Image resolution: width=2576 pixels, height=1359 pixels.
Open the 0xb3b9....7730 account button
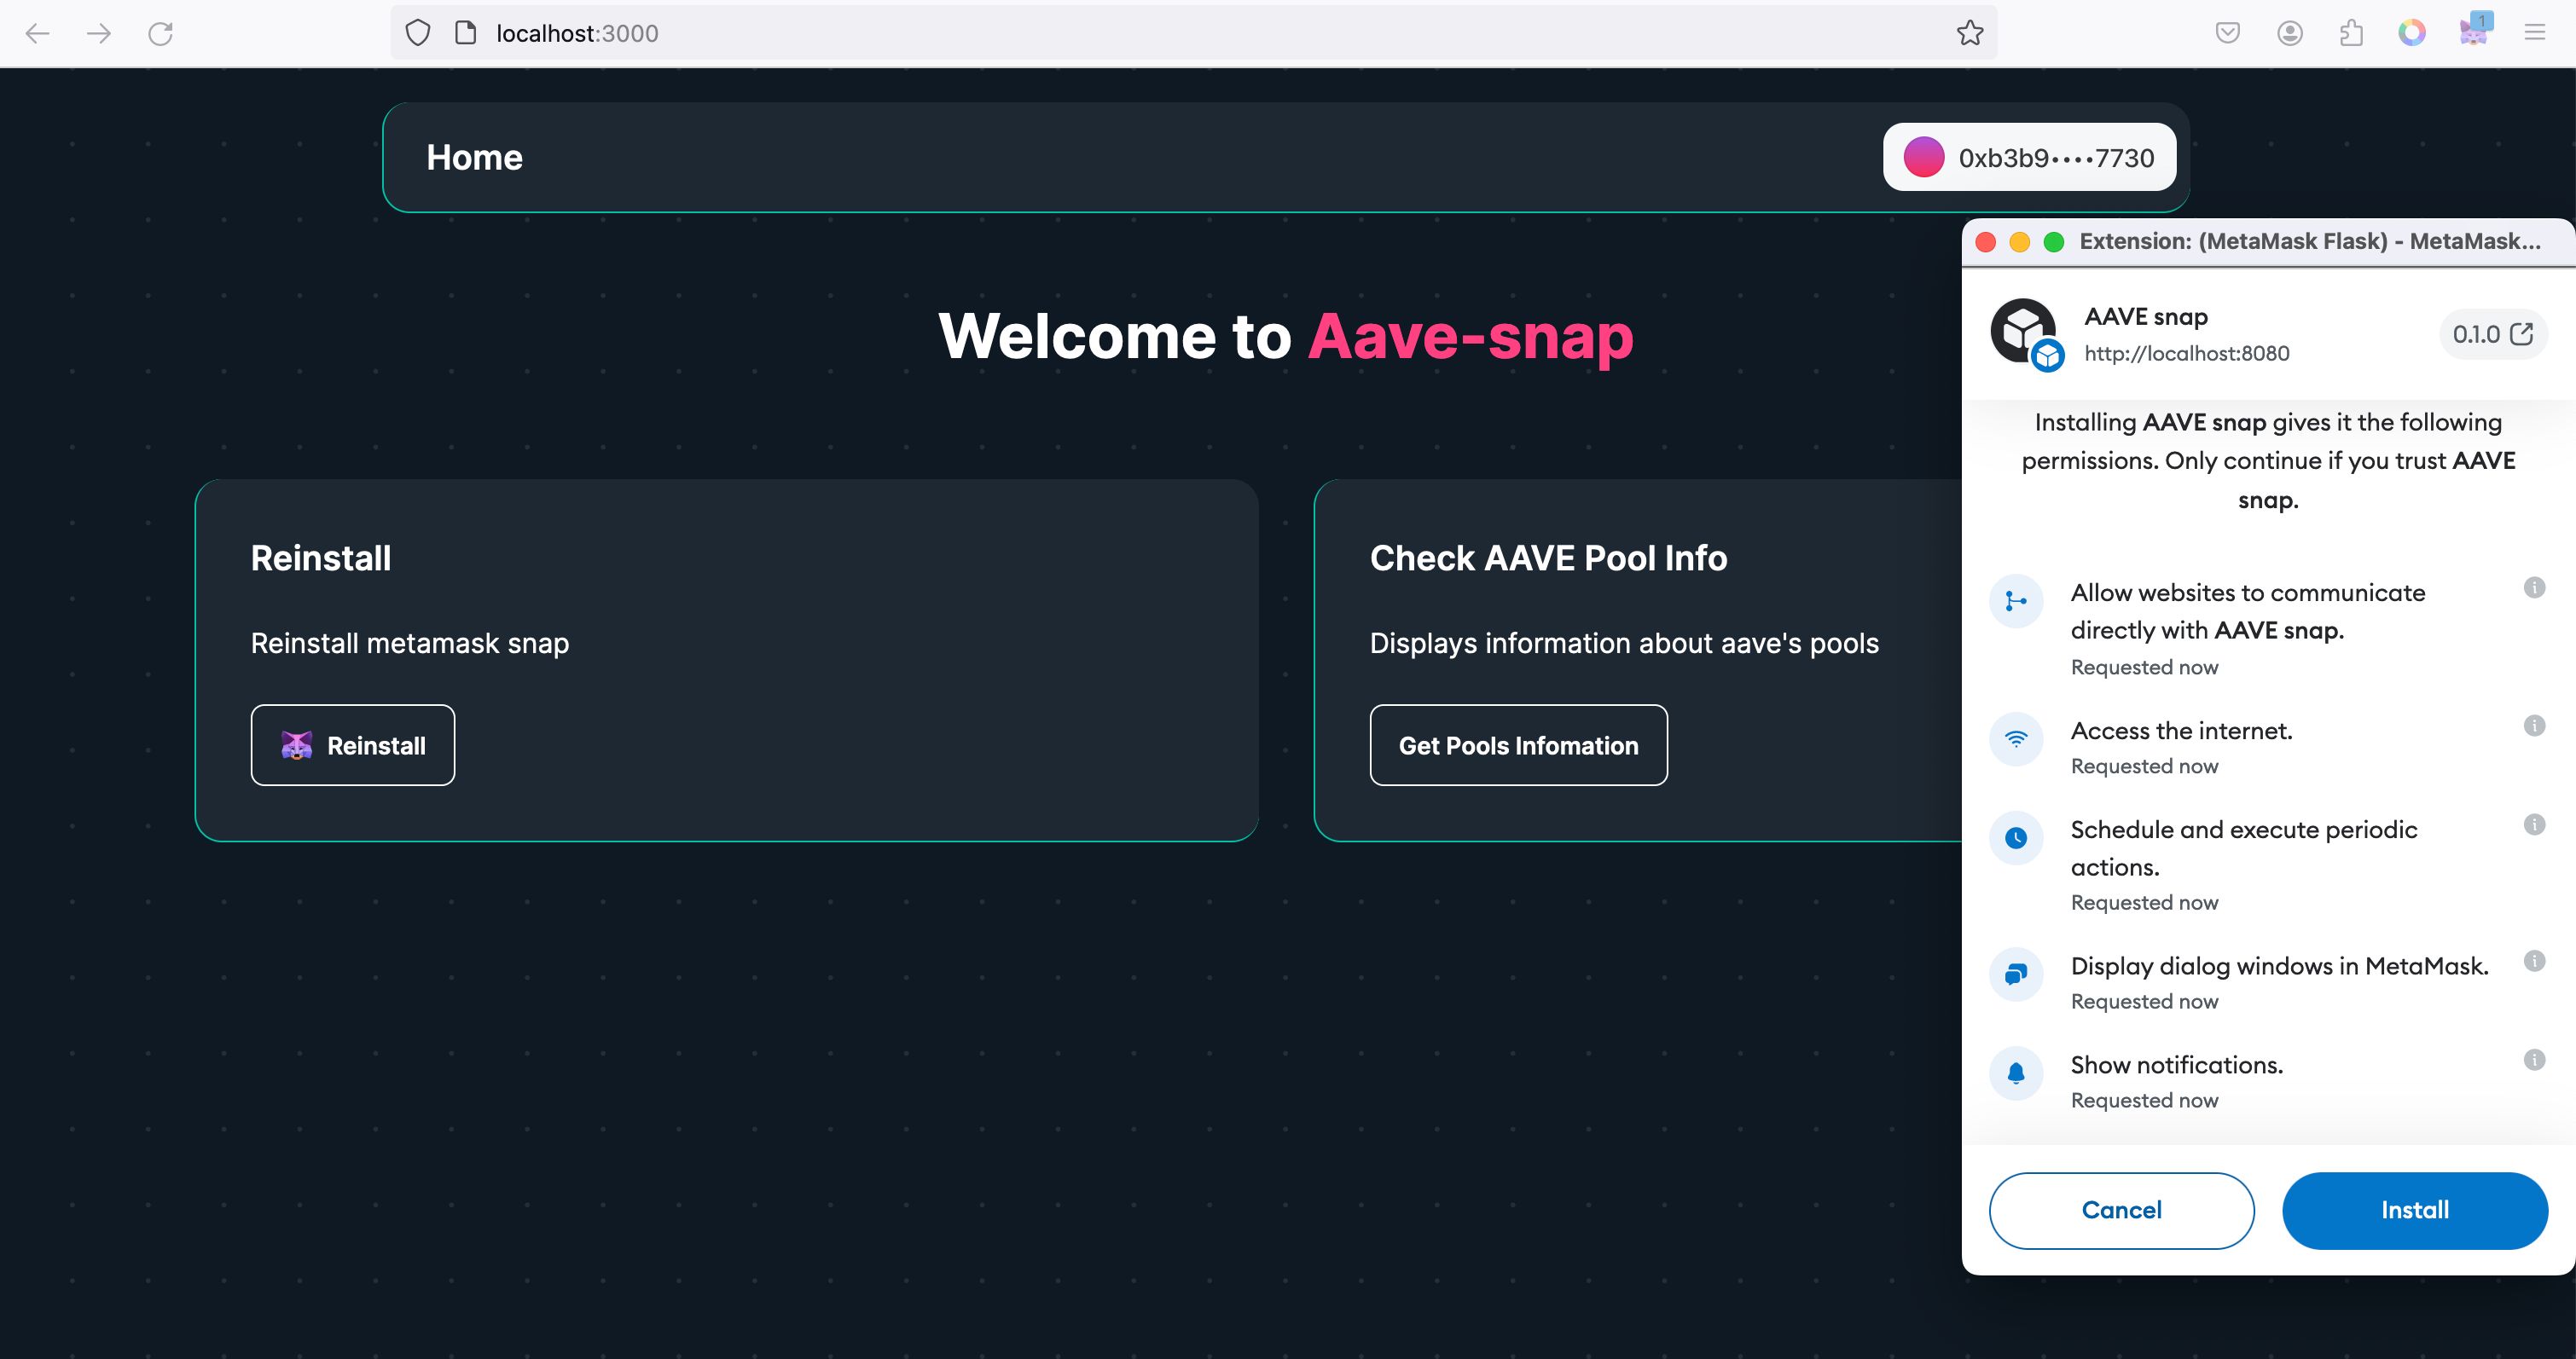click(2029, 157)
